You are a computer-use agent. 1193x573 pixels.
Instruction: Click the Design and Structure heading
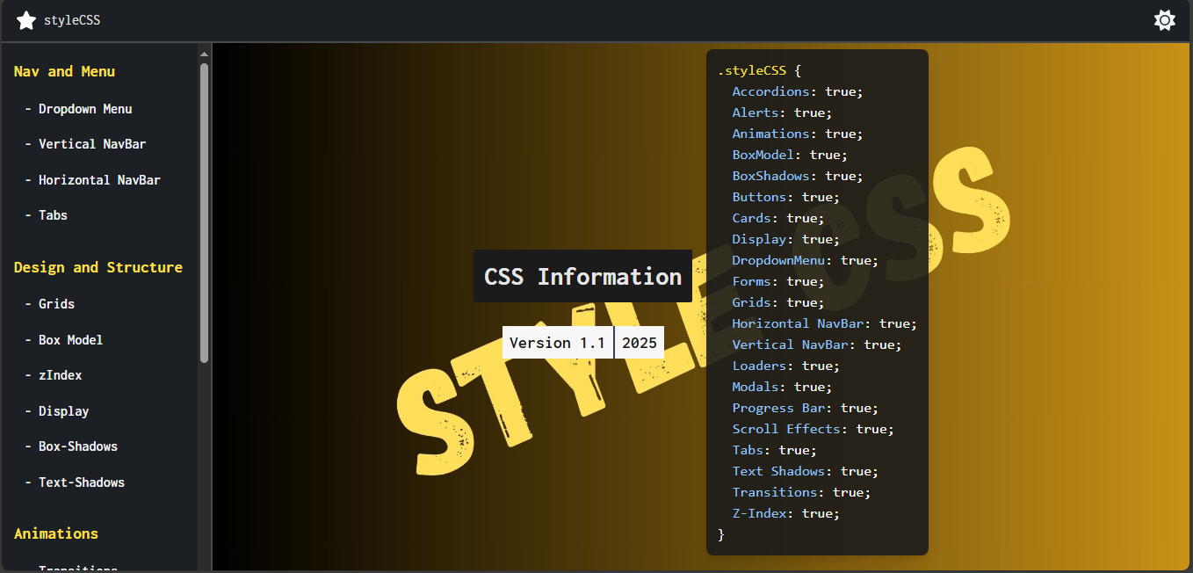click(x=98, y=267)
